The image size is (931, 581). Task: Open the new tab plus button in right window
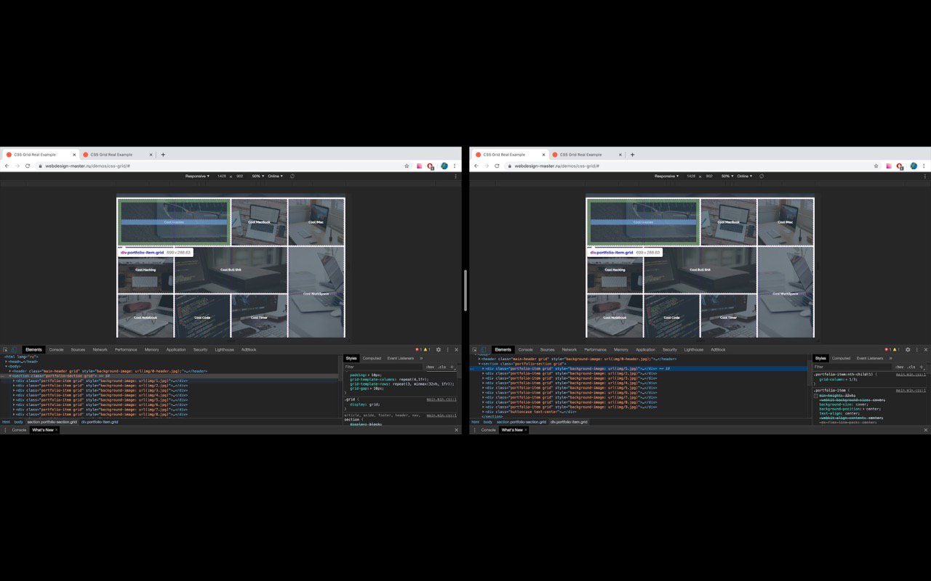(x=632, y=154)
